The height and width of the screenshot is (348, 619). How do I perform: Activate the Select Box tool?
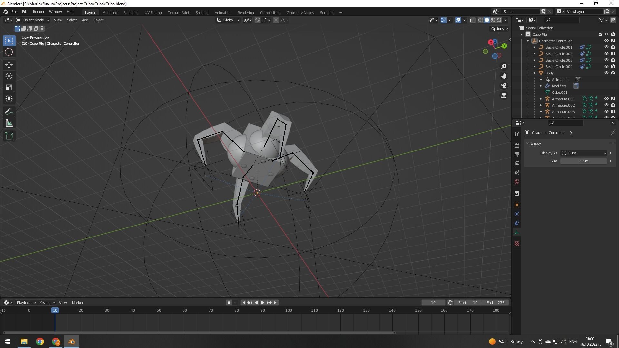click(x=9, y=41)
